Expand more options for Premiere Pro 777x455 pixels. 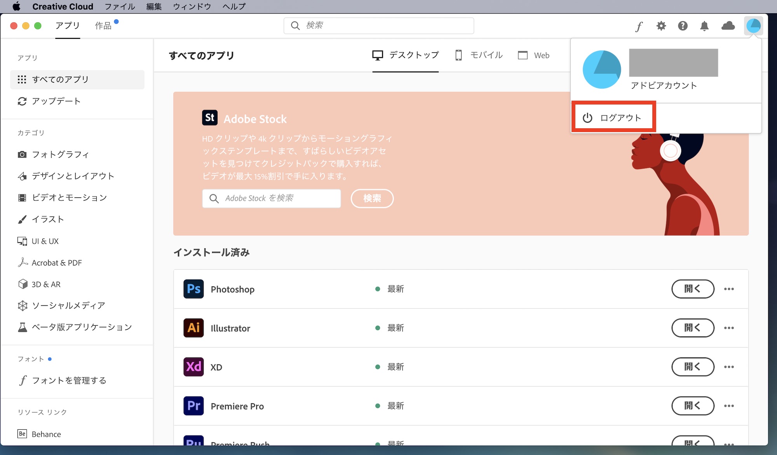[729, 406]
